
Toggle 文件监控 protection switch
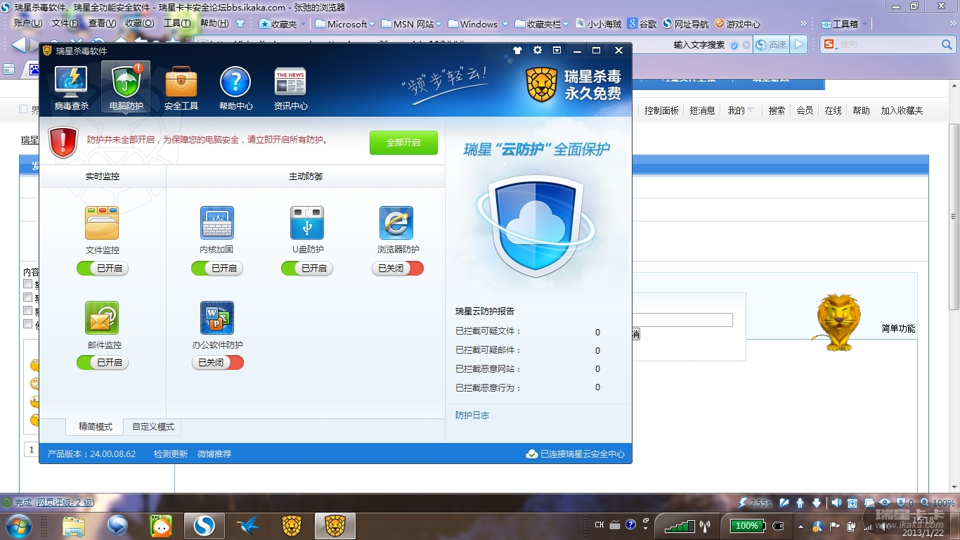(103, 268)
